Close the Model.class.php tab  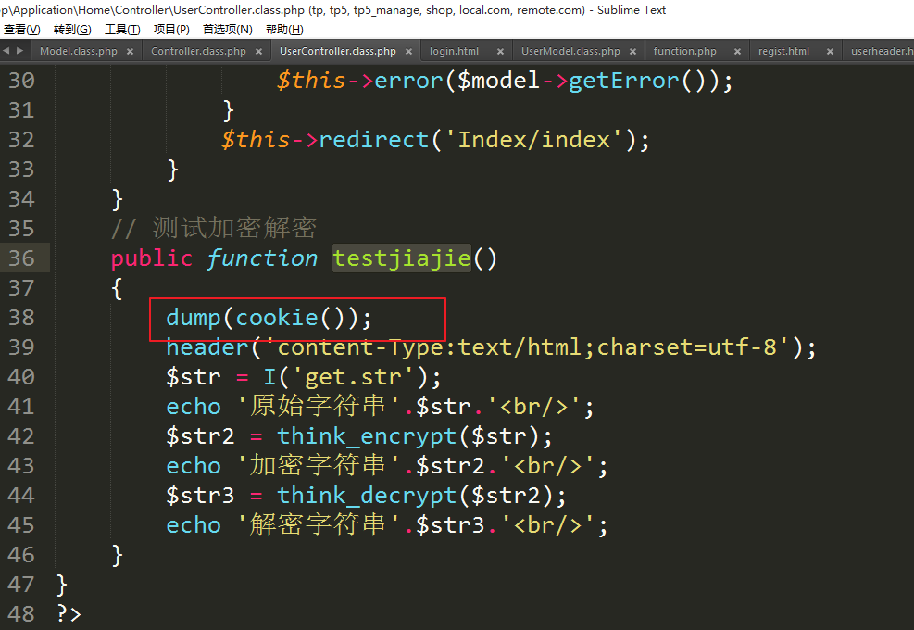pos(130,52)
